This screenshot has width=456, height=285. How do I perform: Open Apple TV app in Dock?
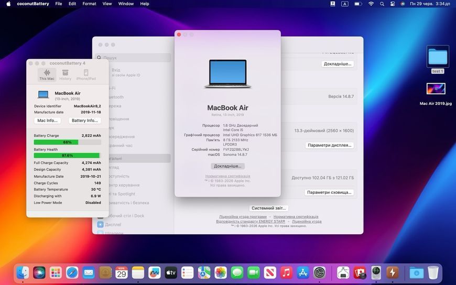(x=171, y=272)
